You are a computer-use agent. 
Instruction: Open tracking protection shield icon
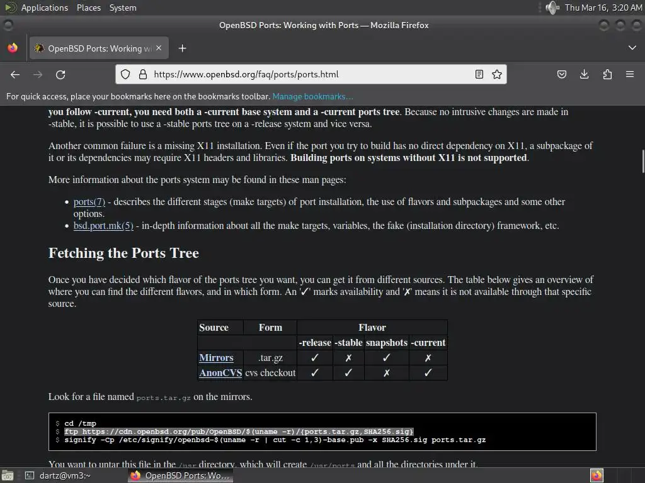click(125, 74)
